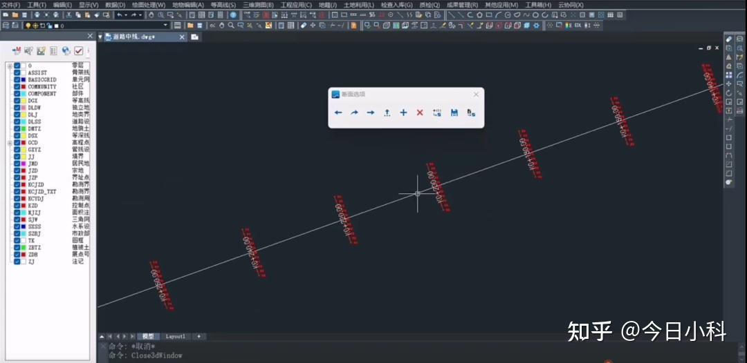Switch to the Layout1 tab
Image resolution: width=747 pixels, height=363 pixels.
click(x=175, y=336)
